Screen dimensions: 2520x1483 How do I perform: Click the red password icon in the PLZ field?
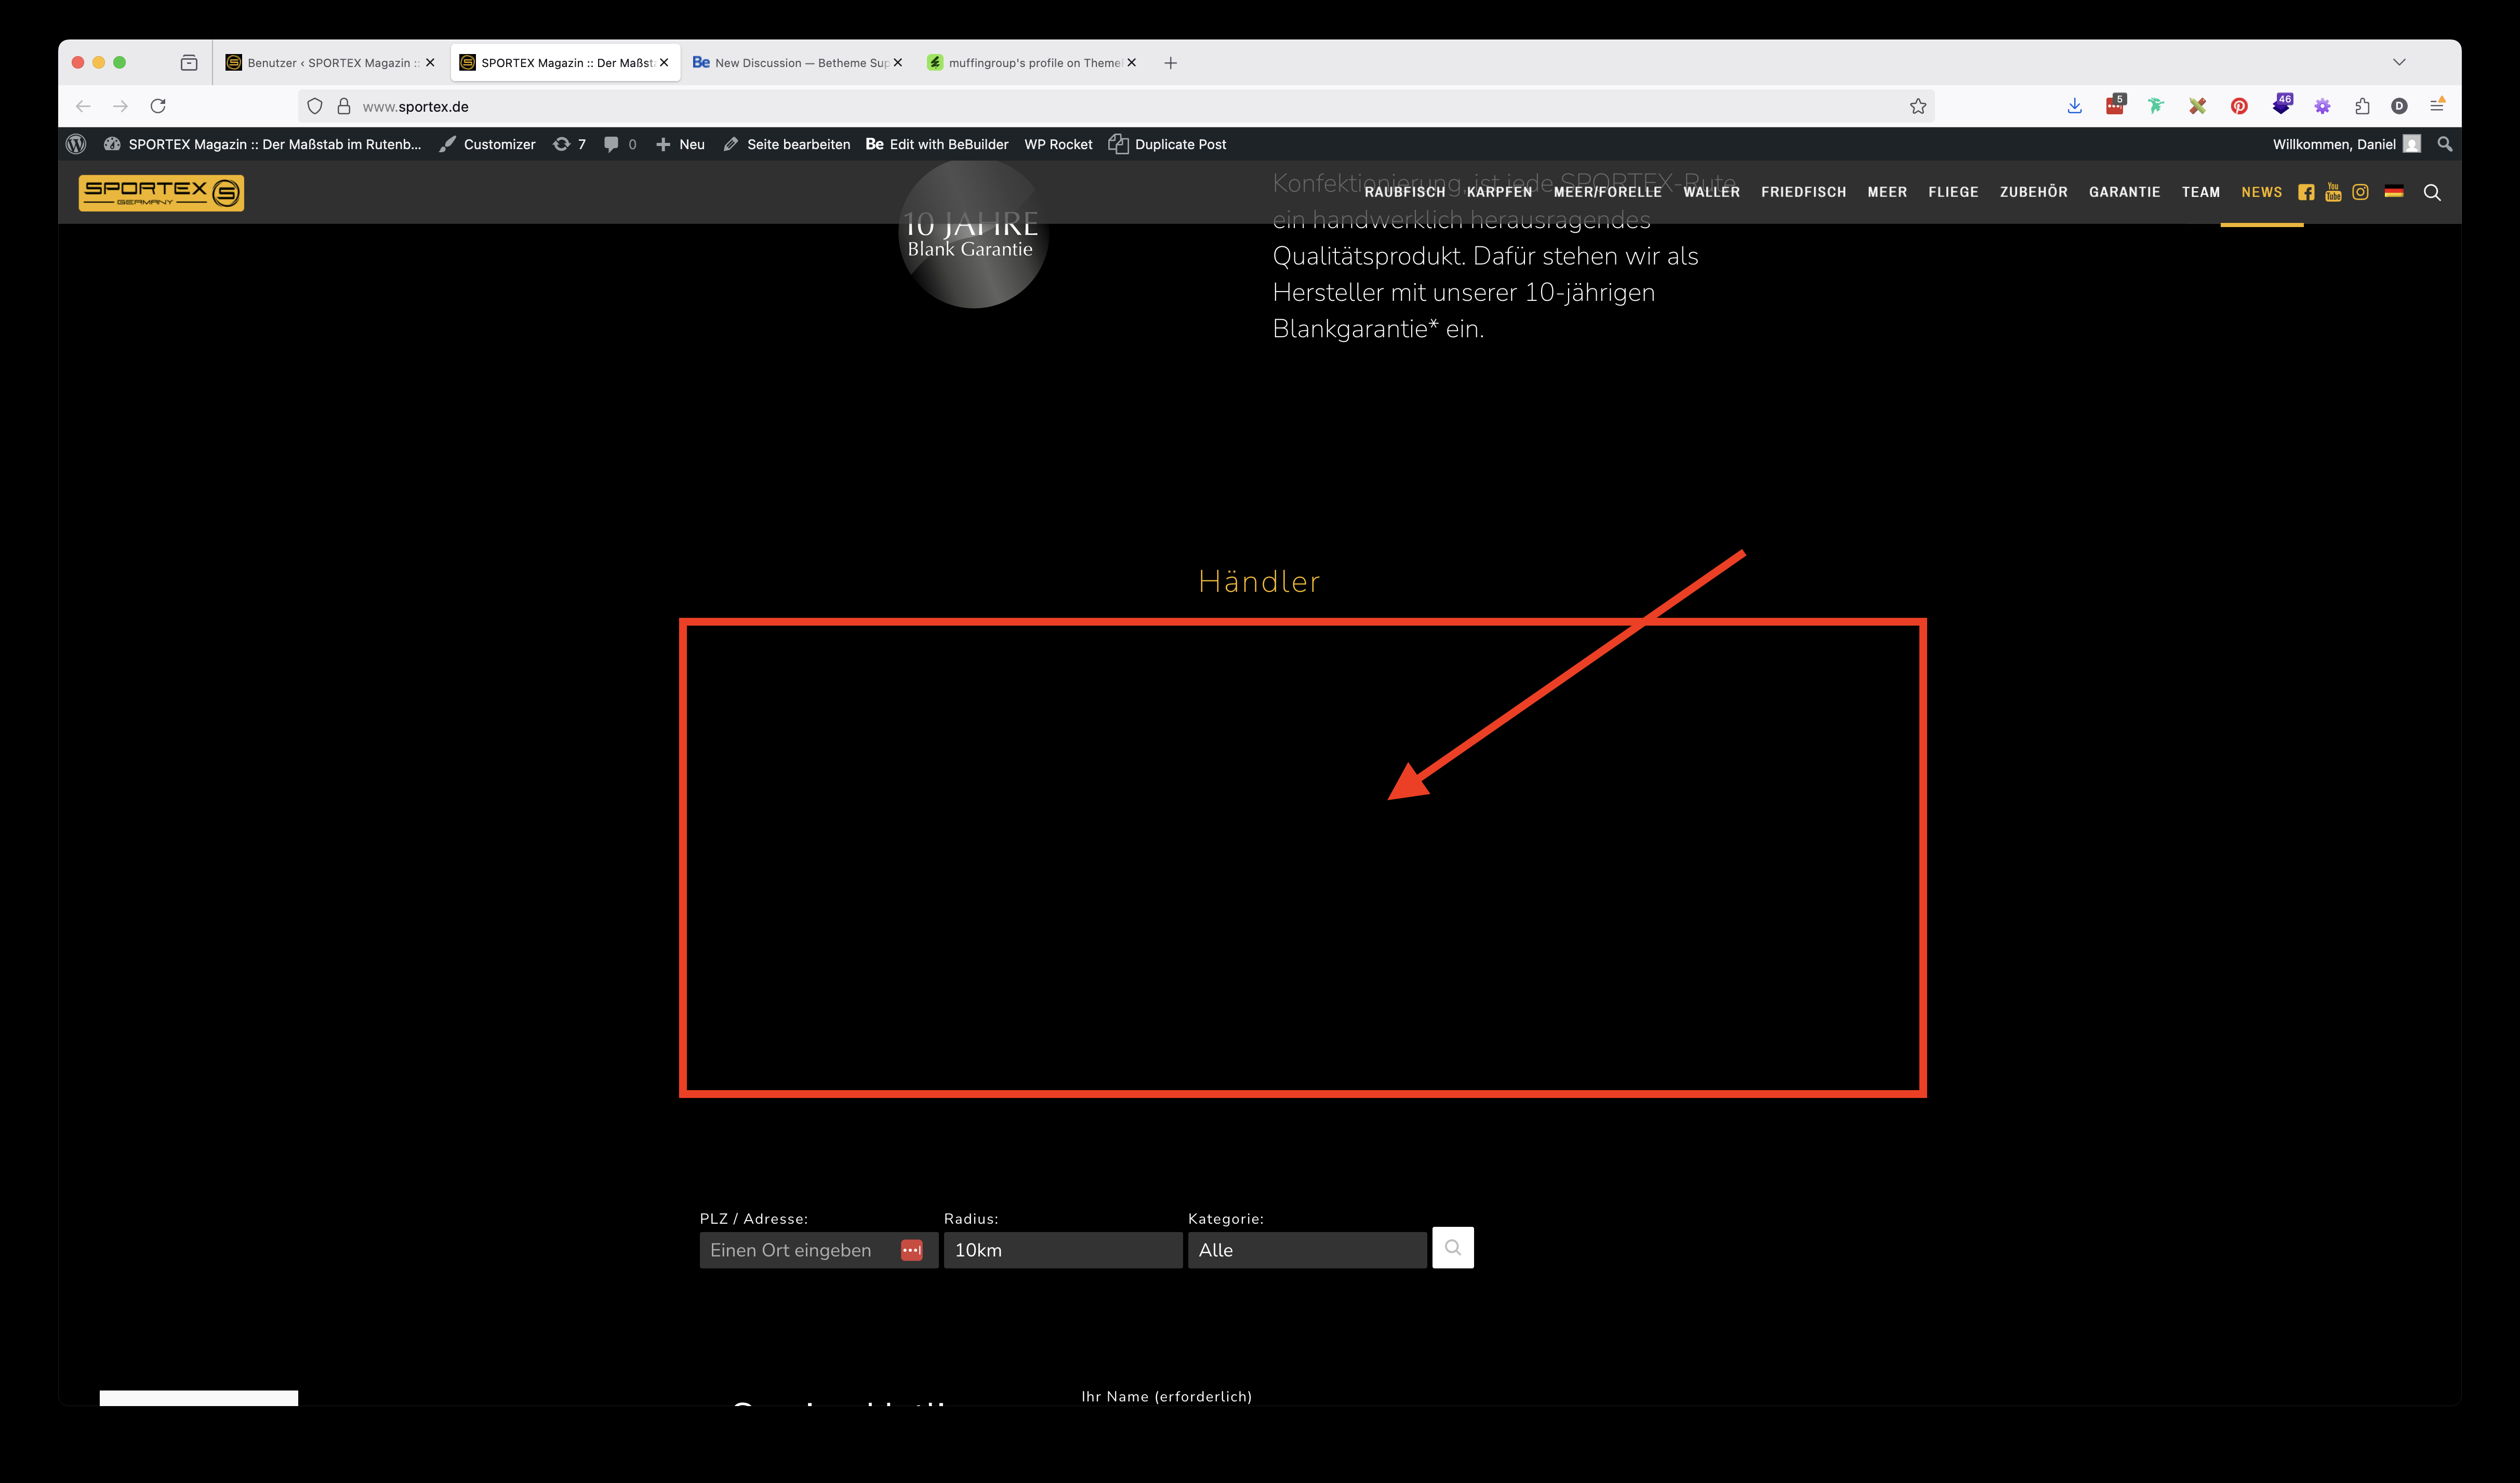[911, 1250]
